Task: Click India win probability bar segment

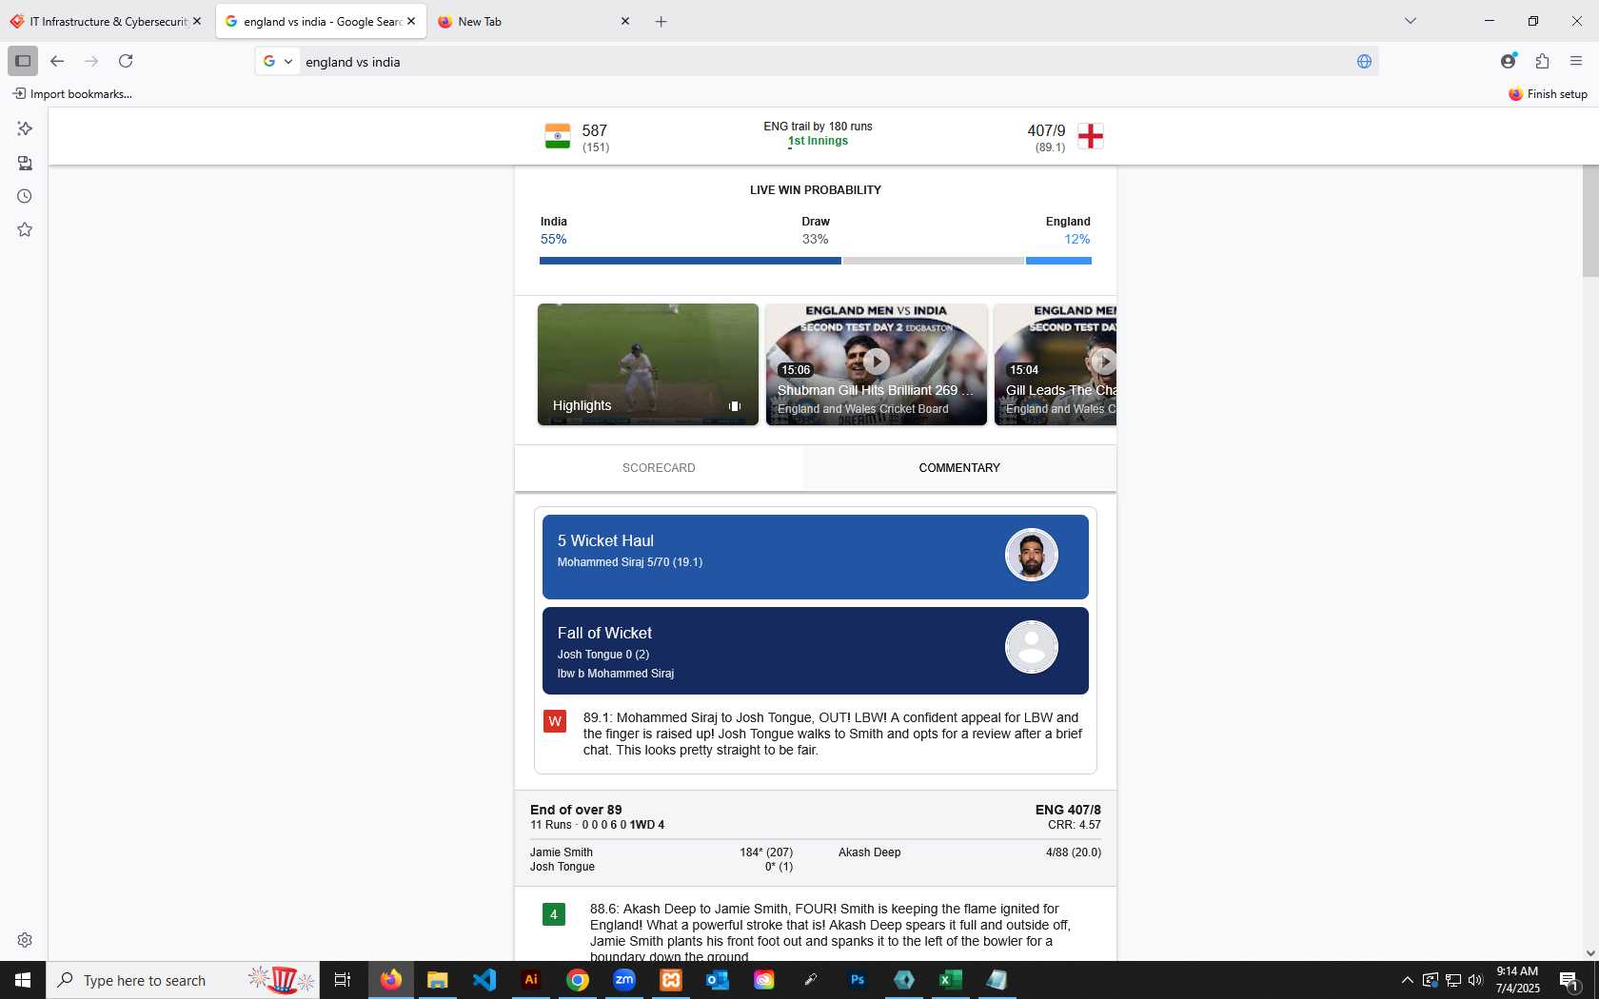Action: 690,261
